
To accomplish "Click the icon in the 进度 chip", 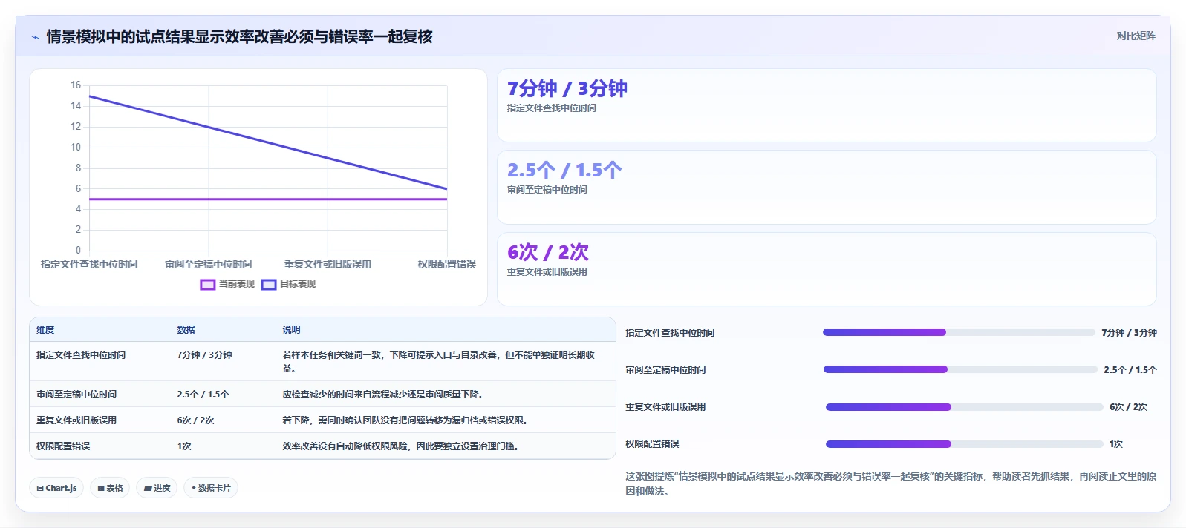I will pos(148,489).
